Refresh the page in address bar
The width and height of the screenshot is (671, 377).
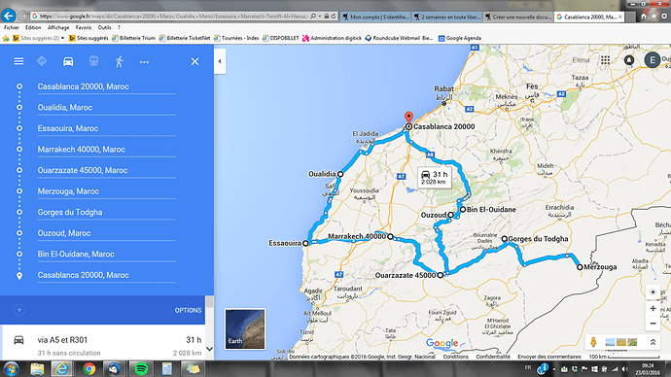pyautogui.click(x=334, y=17)
